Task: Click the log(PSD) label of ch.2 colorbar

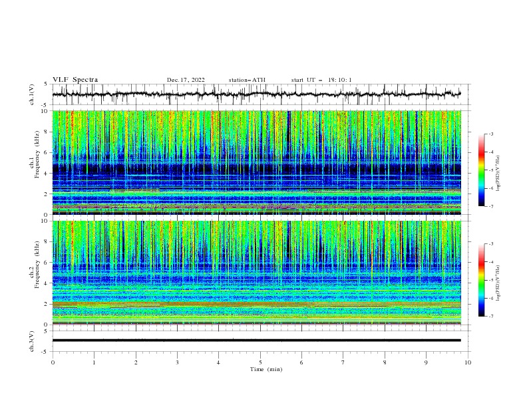Action: (498, 283)
